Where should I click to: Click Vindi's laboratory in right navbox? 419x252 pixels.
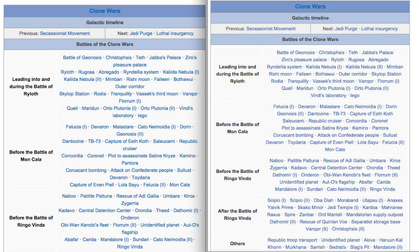(x=329, y=95)
